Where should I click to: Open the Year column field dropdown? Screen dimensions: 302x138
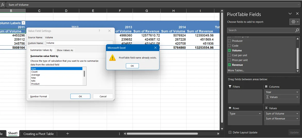[x=297, y=92]
